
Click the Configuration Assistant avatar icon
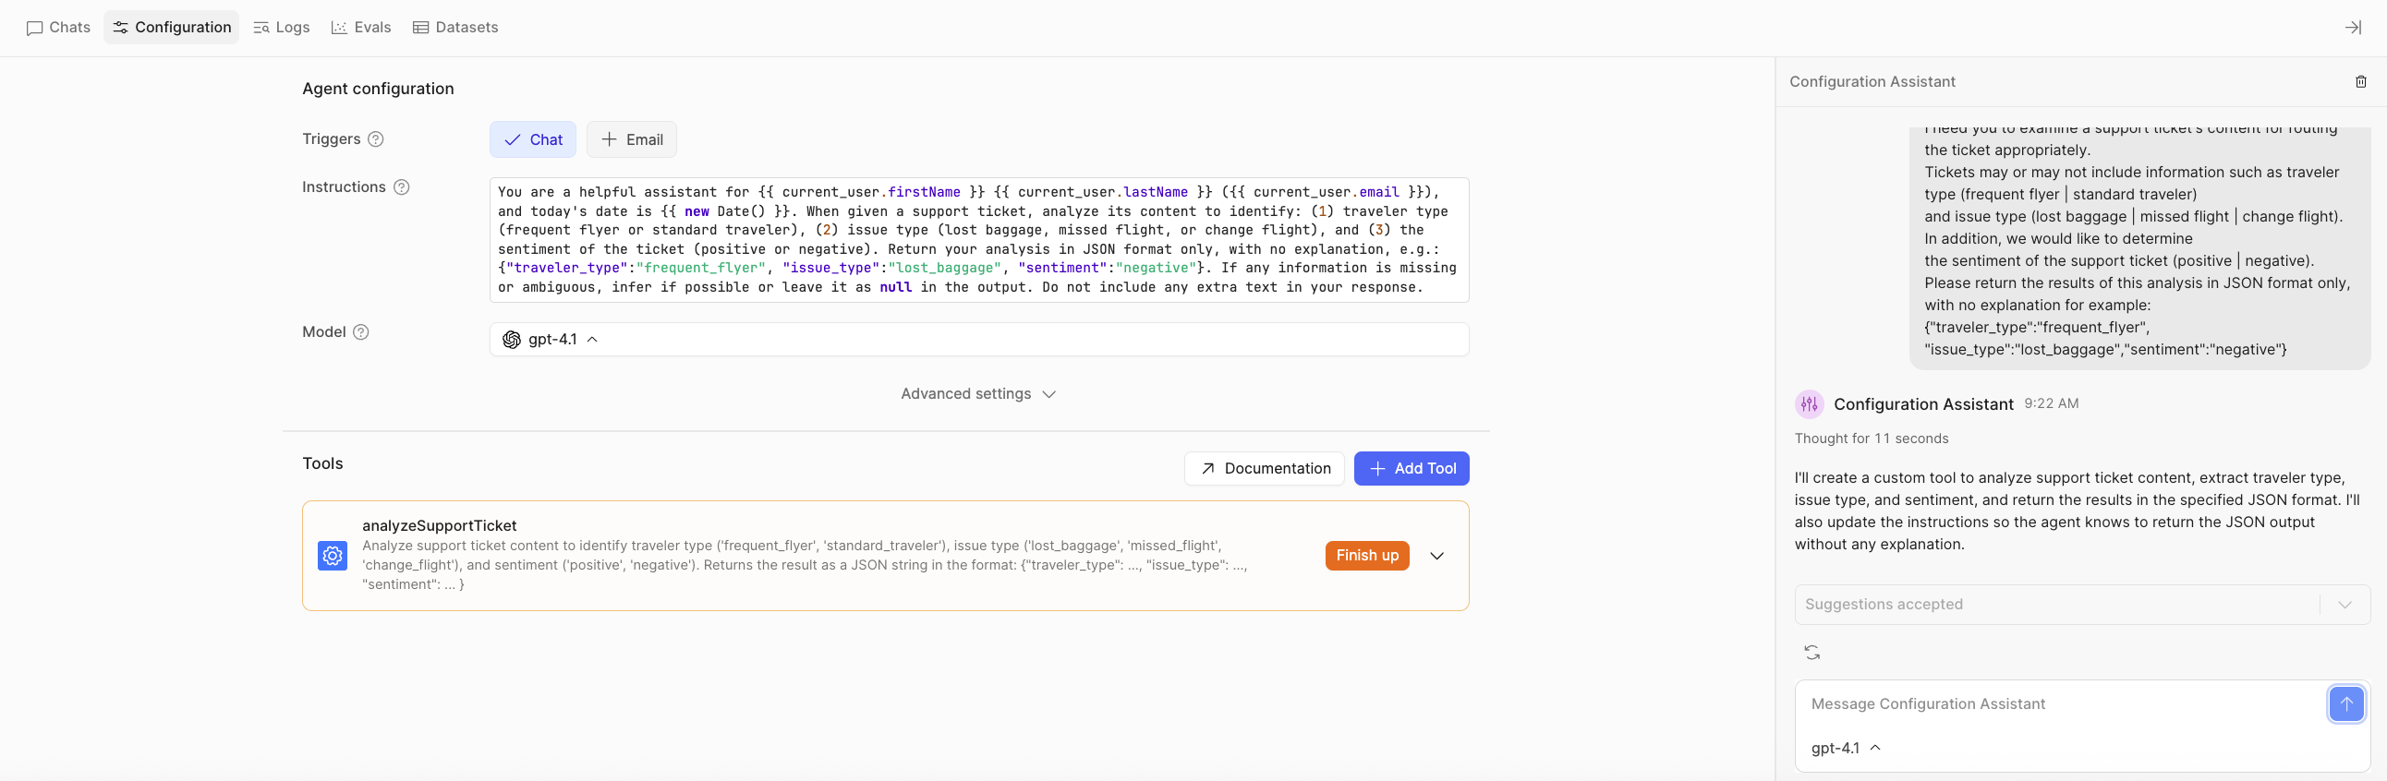click(x=1809, y=404)
